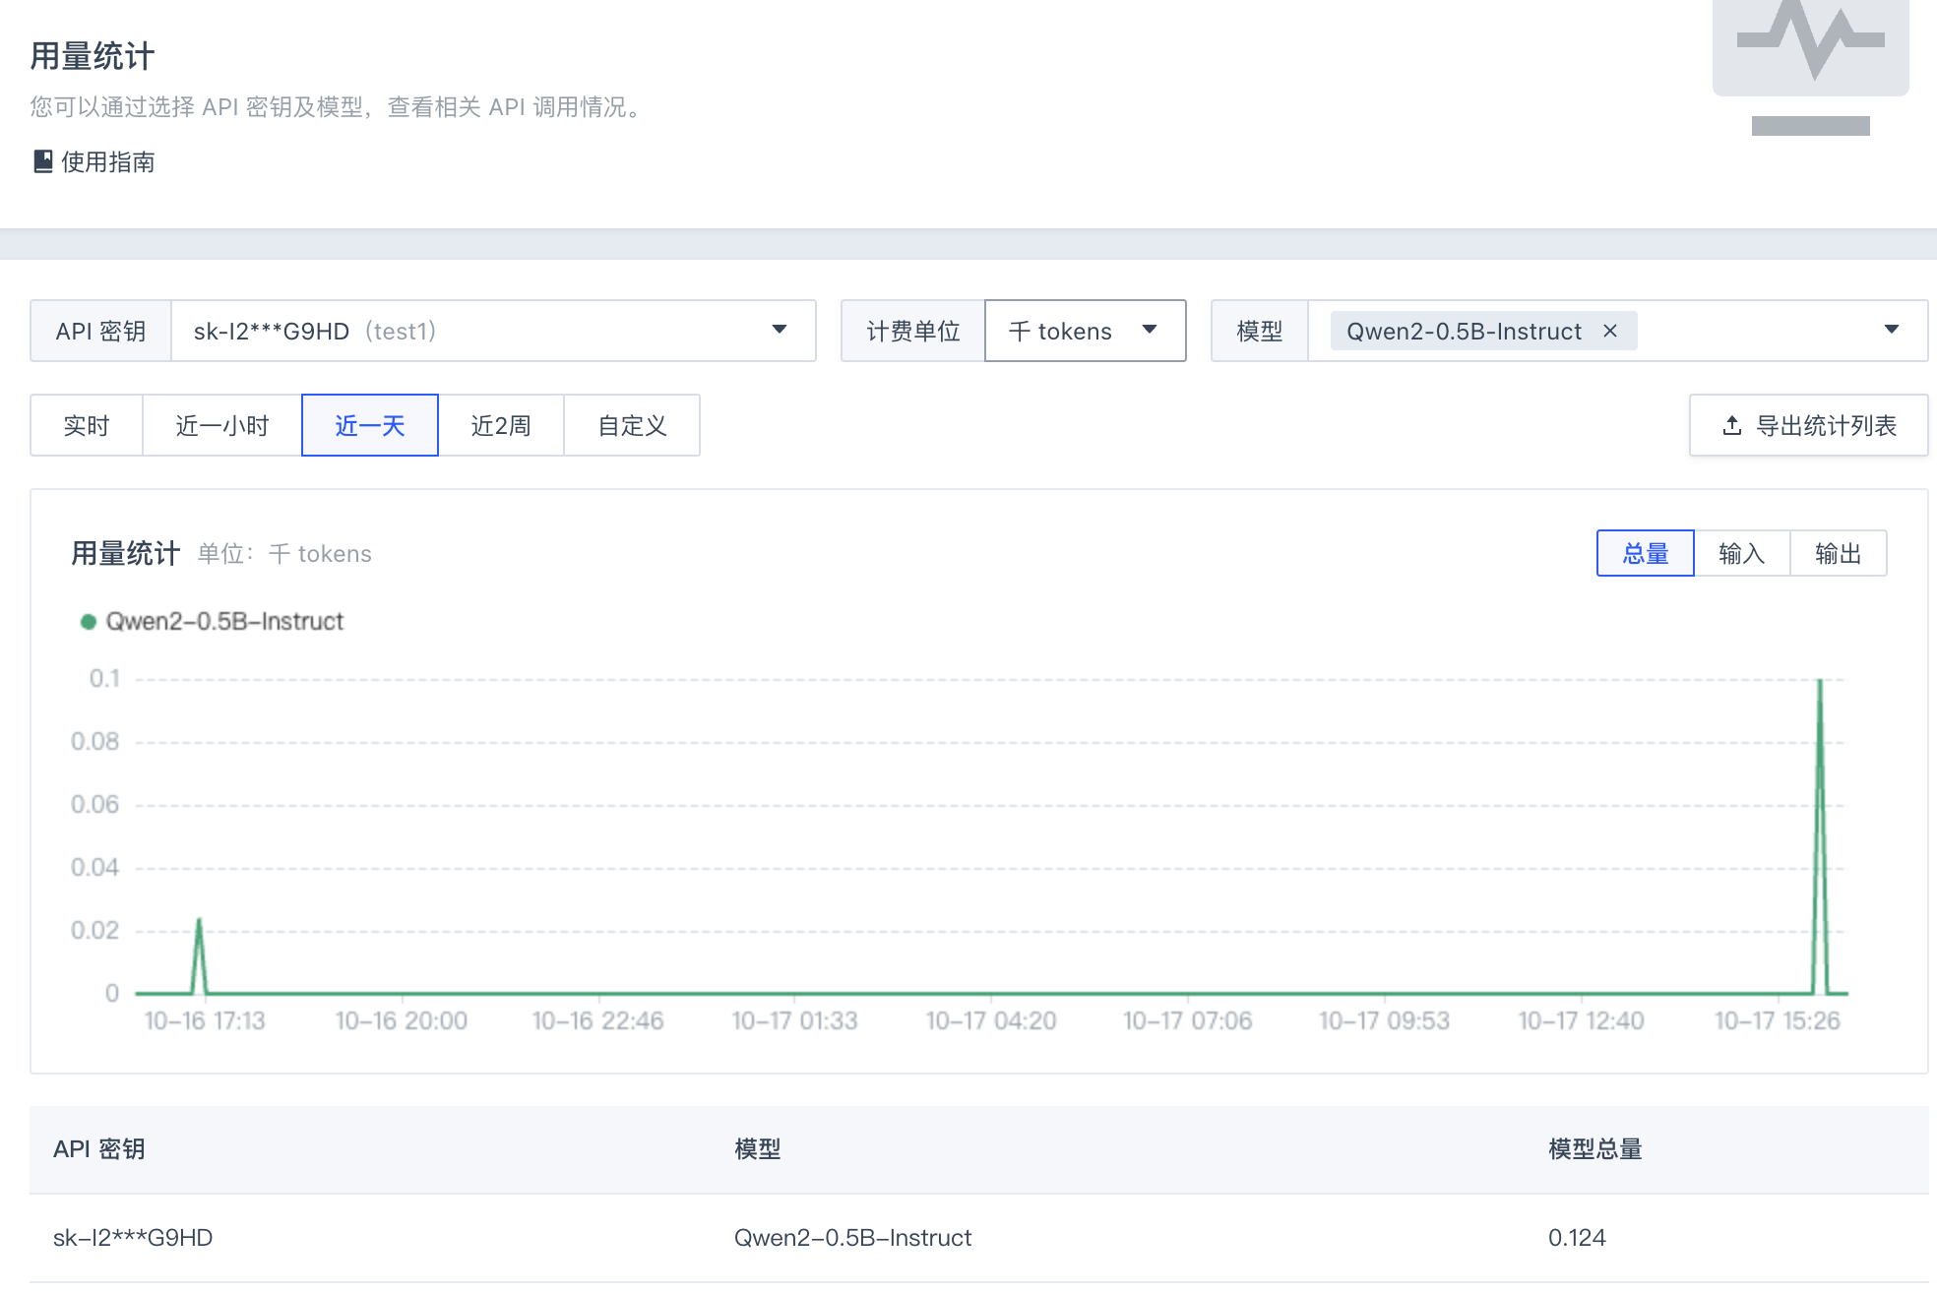Image resolution: width=1937 pixels, height=1293 pixels.
Task: Click the upload icon in 导出统计列表
Action: pos(1732,425)
